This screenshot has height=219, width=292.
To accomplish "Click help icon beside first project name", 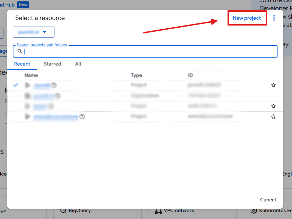I will click(x=54, y=85).
